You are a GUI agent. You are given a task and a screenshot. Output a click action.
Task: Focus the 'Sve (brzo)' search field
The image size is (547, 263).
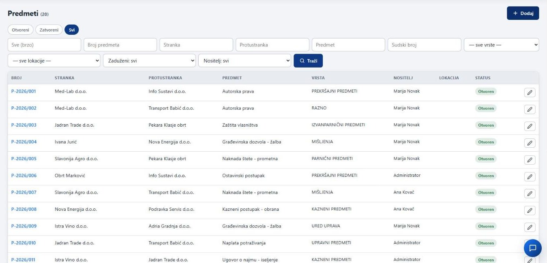click(x=44, y=45)
